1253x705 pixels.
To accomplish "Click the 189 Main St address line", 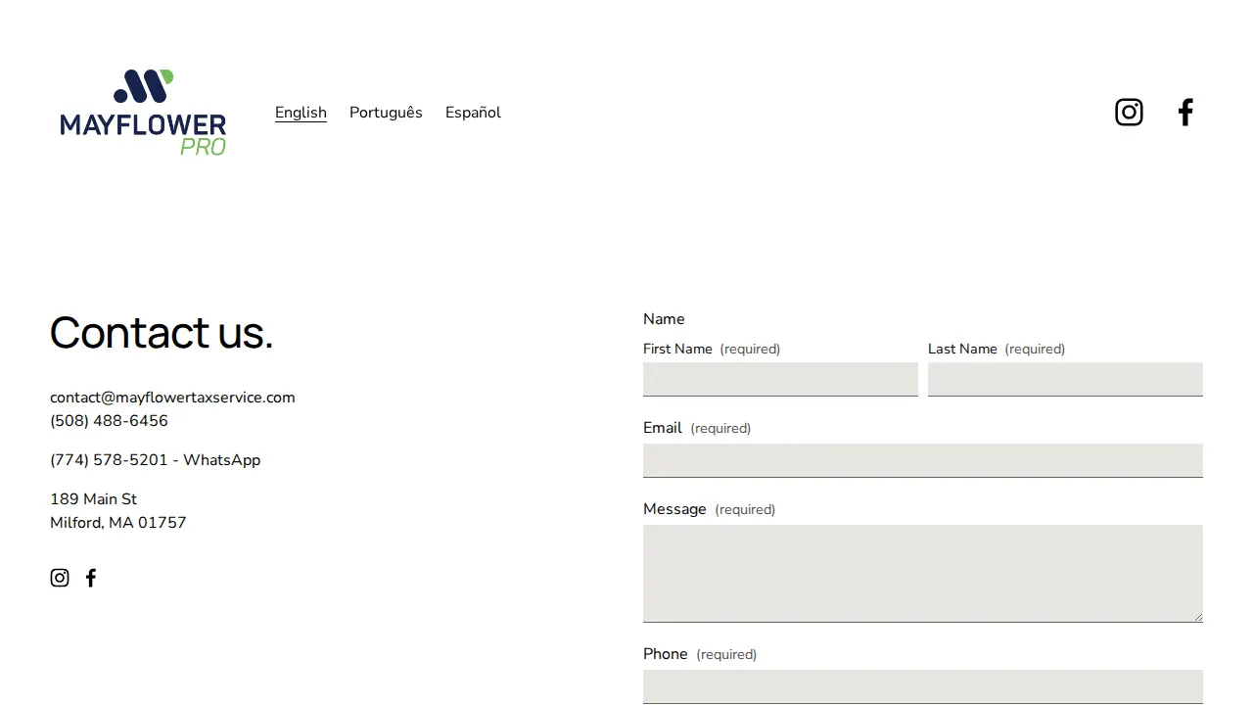I will (x=93, y=499).
